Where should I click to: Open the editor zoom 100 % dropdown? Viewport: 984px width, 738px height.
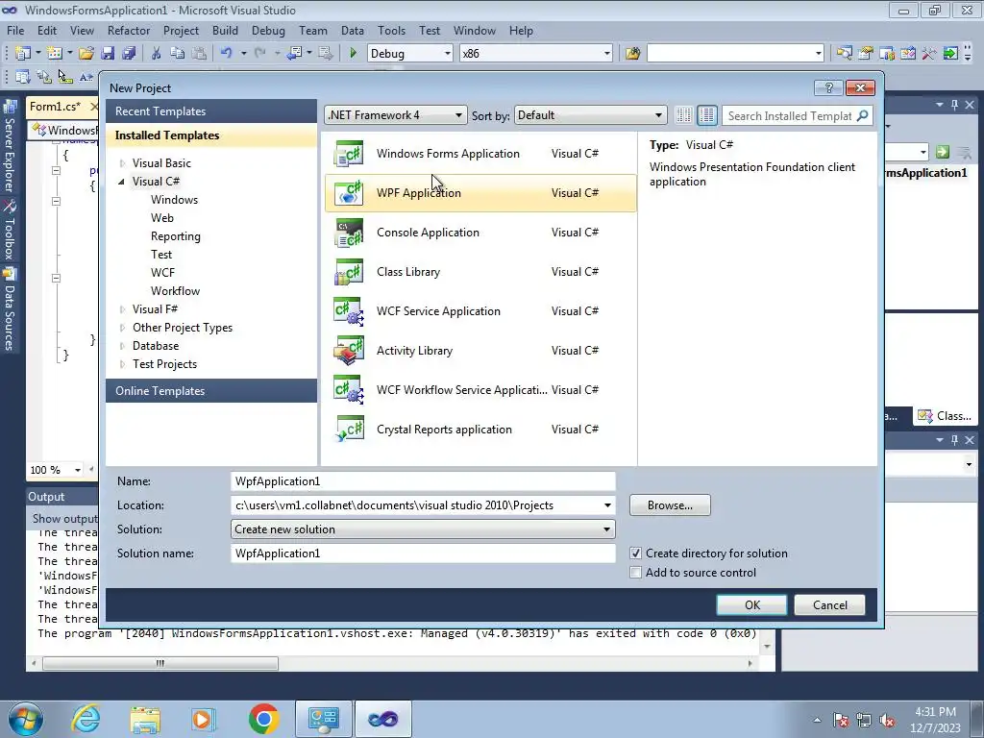(x=77, y=470)
